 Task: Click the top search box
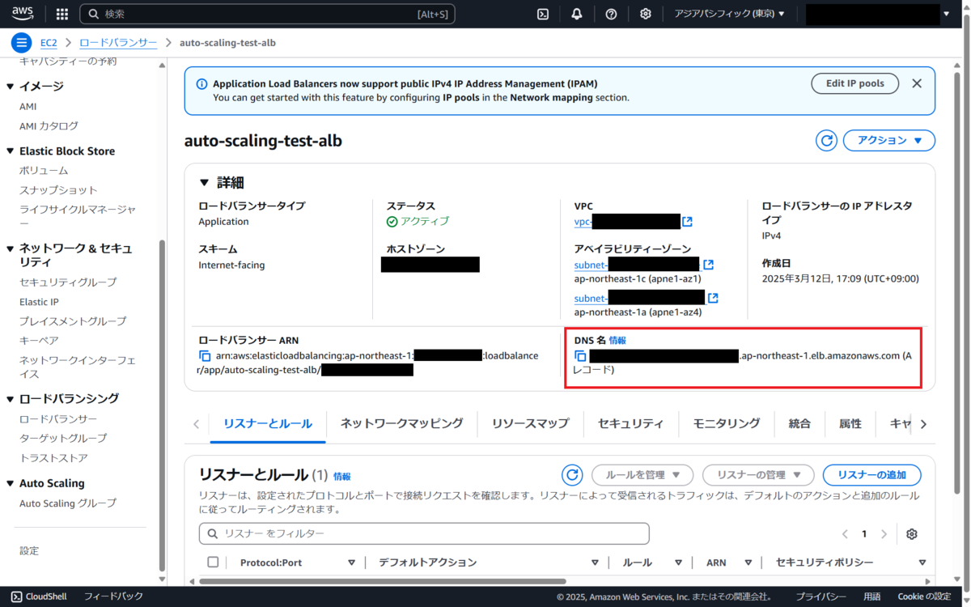tap(267, 14)
